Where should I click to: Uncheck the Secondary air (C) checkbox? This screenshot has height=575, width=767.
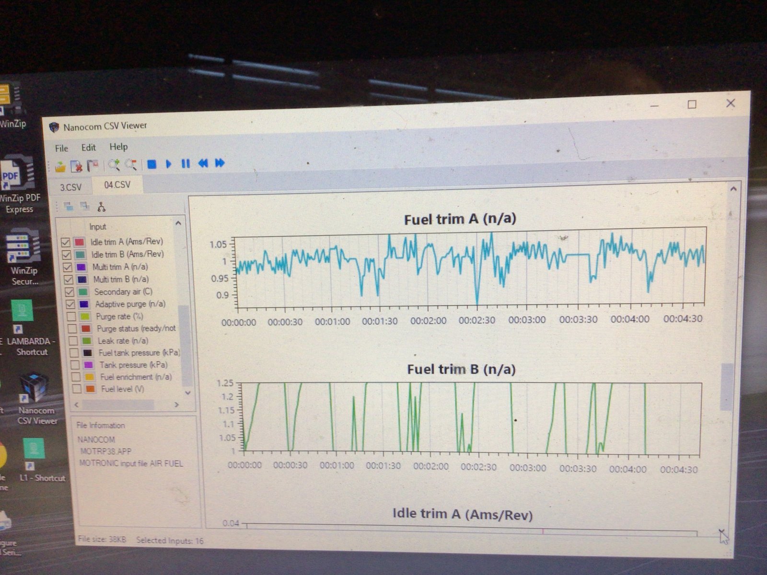(70, 292)
